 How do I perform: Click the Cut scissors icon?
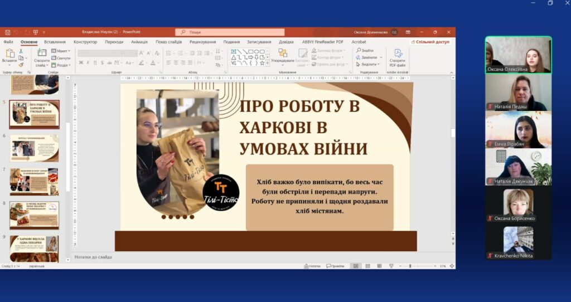[21, 51]
